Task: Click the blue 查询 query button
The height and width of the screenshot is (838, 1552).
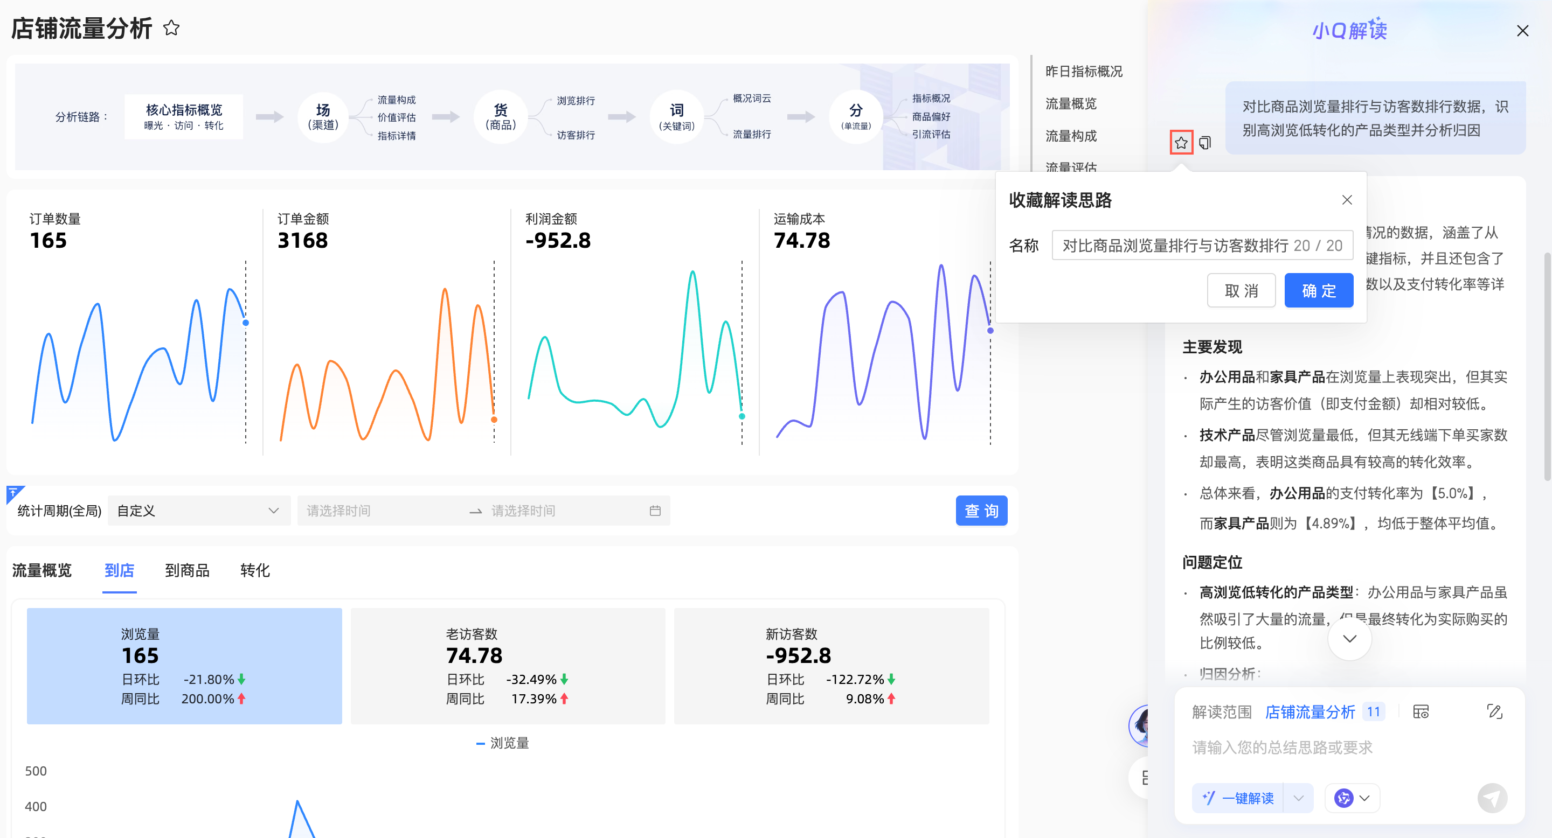Action: point(981,510)
